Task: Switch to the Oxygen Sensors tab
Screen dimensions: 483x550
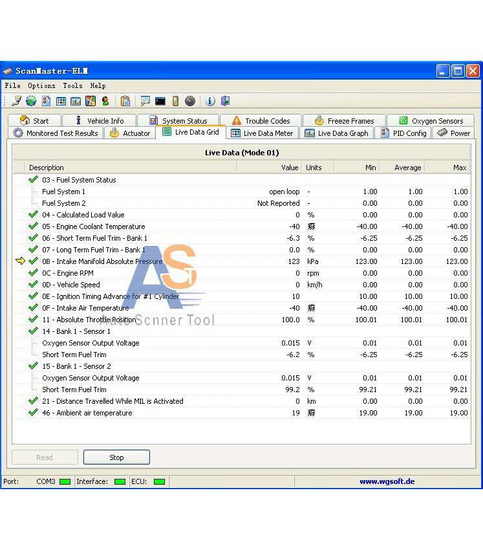Action: [x=431, y=120]
